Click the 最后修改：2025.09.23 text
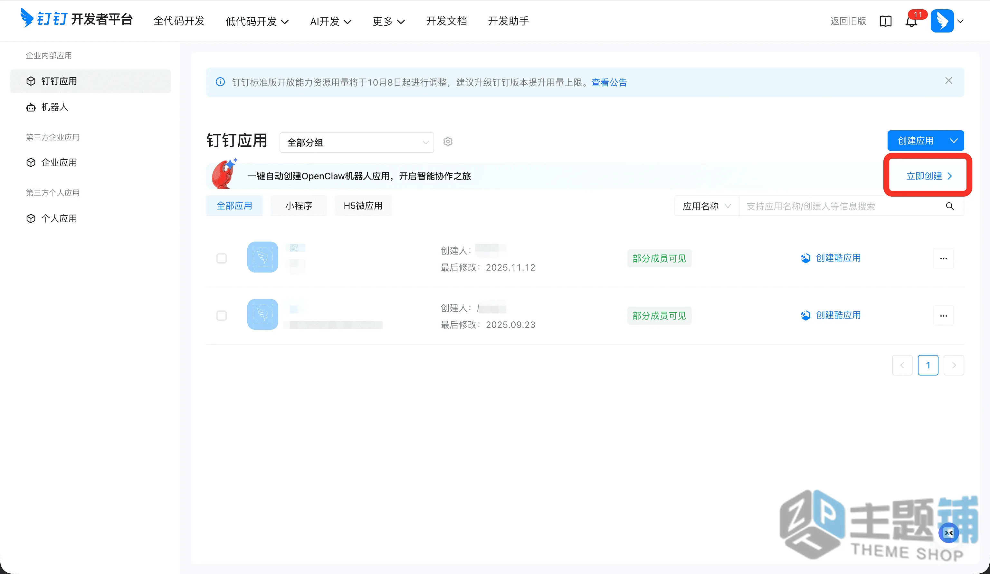This screenshot has width=990, height=574. 488,325
